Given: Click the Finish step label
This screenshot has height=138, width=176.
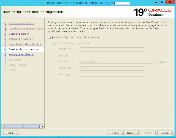Looking at the screenshot, I should (x=12, y=70).
